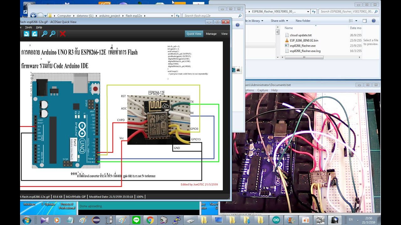This screenshot has height=225, width=401.
Task: Select the file 'ESP_8266_BIN0.92.bin'
Action: point(304,40)
